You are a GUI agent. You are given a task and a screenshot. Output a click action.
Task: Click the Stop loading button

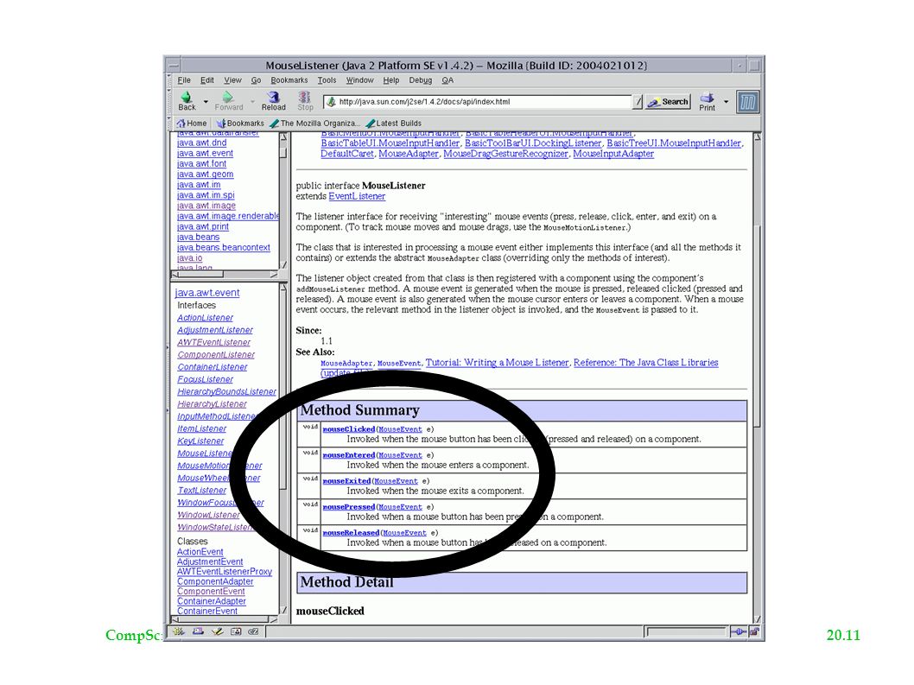coord(305,101)
